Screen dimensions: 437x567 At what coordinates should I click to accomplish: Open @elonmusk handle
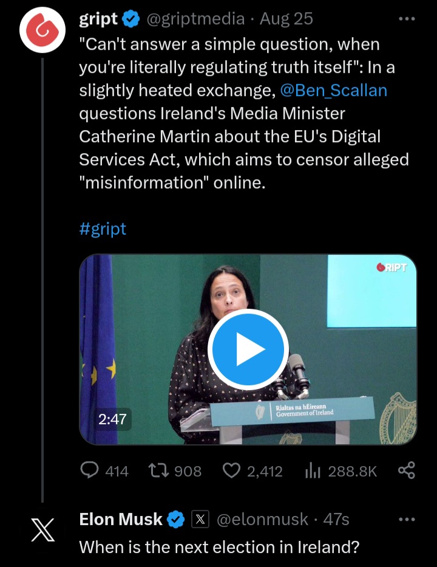pyautogui.click(x=262, y=520)
